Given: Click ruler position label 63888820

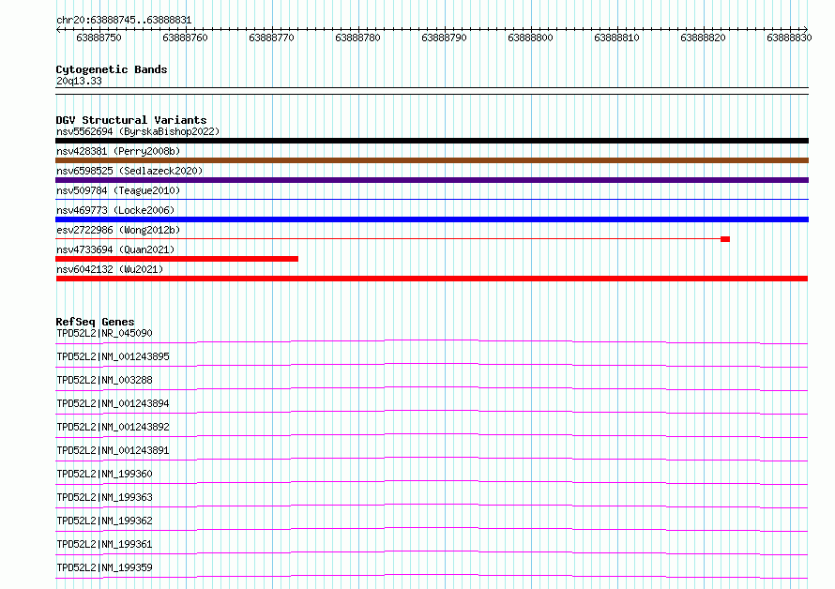Looking at the screenshot, I should (703, 38).
